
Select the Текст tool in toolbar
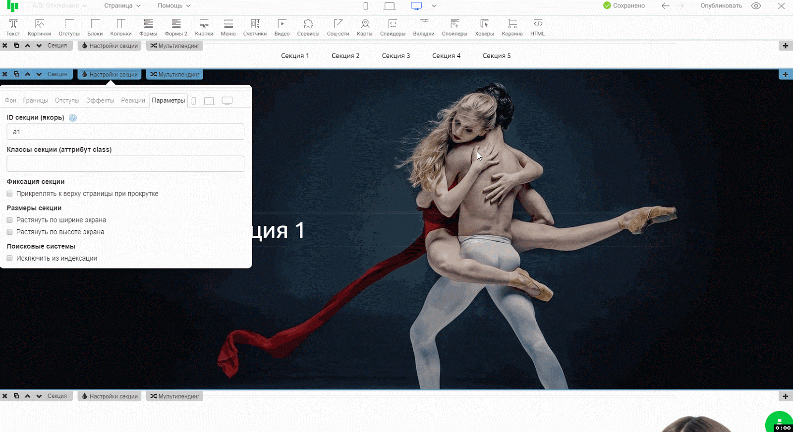point(13,27)
